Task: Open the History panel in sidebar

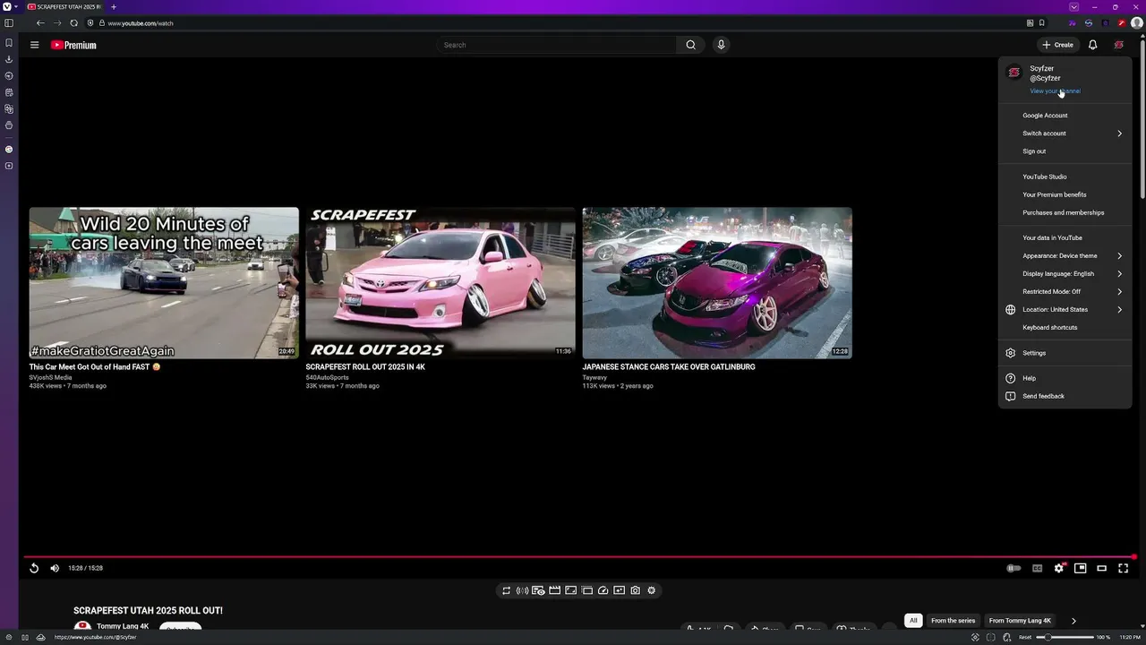Action: tap(9, 76)
